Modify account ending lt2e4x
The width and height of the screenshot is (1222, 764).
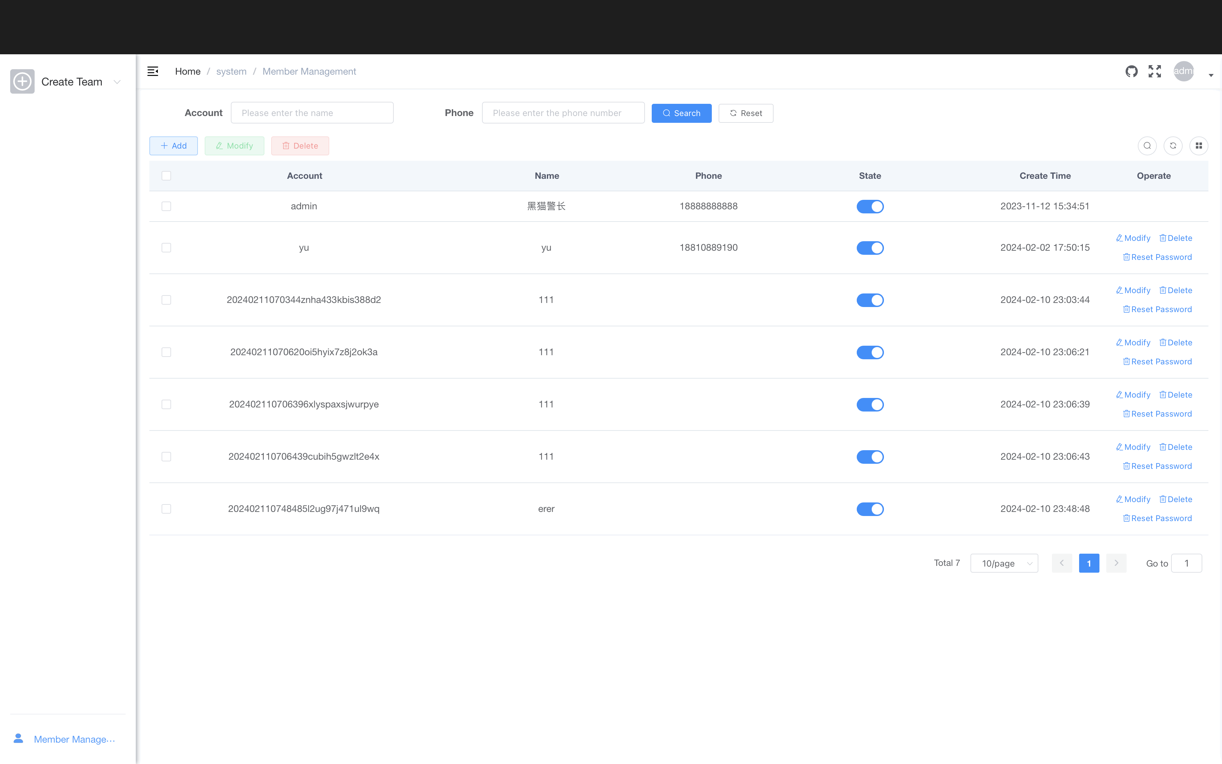click(1133, 447)
